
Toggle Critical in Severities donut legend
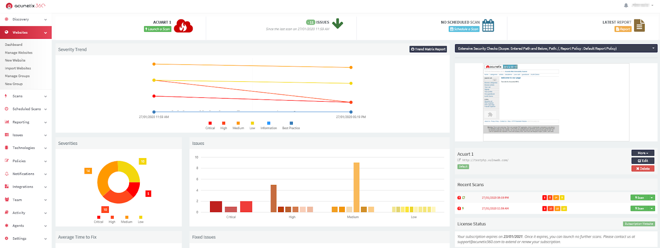pos(98,220)
